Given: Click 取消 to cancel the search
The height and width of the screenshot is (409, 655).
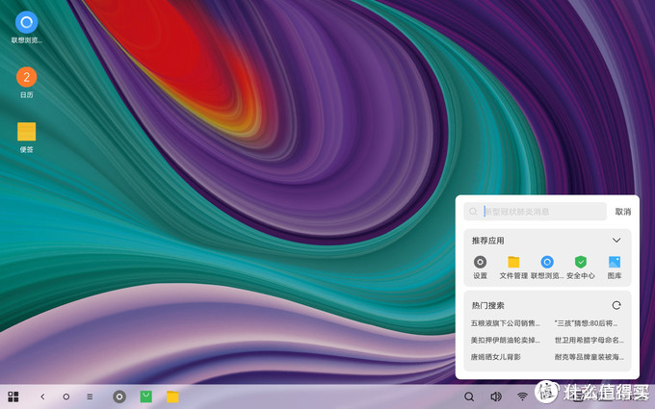Looking at the screenshot, I should (622, 212).
